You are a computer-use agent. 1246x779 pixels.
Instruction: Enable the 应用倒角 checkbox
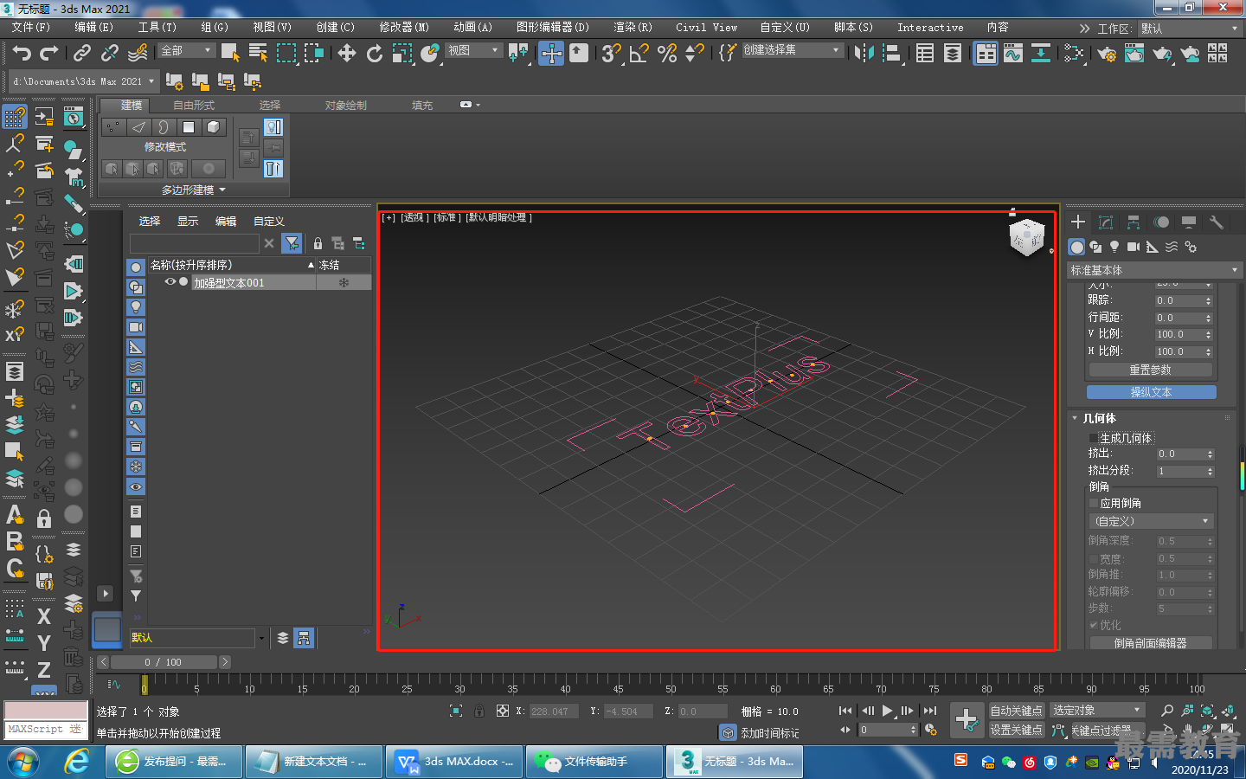click(1094, 503)
